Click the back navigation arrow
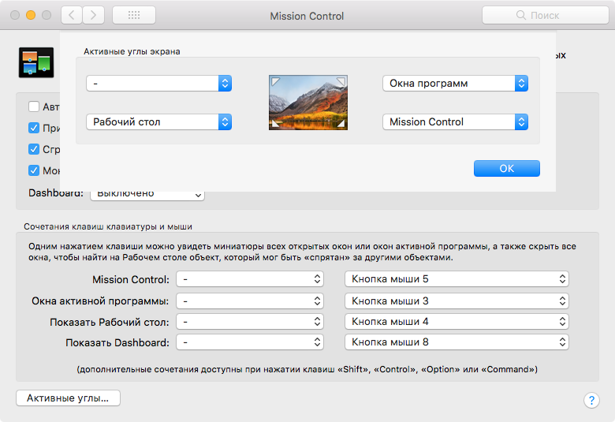The image size is (615, 422). tap(72, 15)
